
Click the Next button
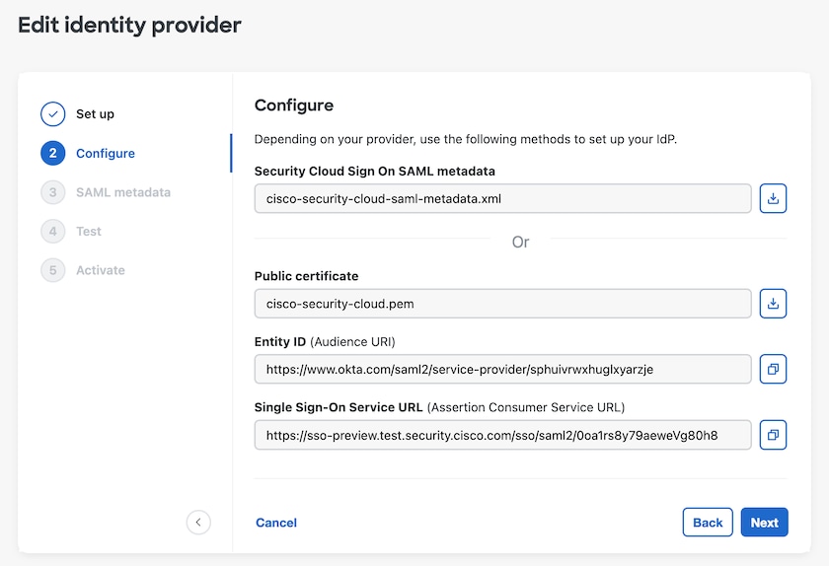tap(764, 523)
